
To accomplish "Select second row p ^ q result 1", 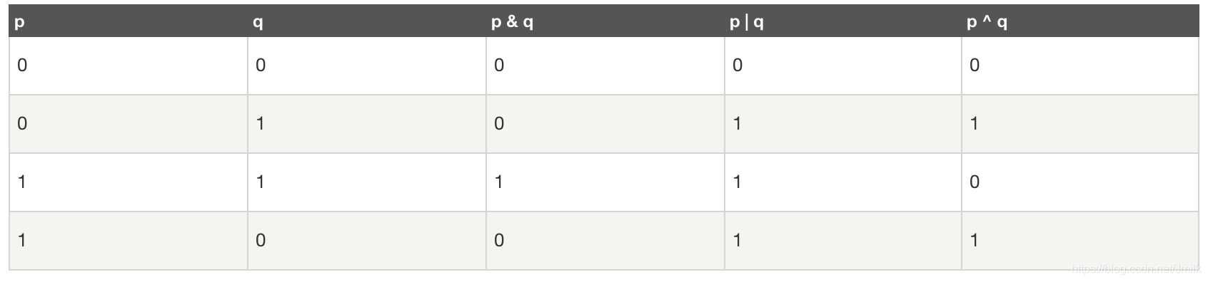I will (x=975, y=123).
